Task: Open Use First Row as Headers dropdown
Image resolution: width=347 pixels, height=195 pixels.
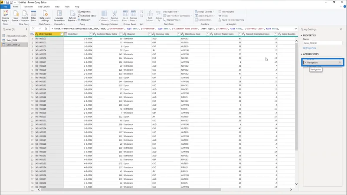Action: coord(177,16)
